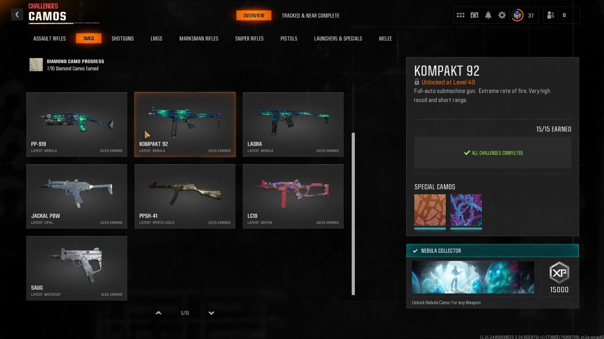Switch to the Sniper Rifles tab
The width and height of the screenshot is (604, 339).
click(249, 38)
